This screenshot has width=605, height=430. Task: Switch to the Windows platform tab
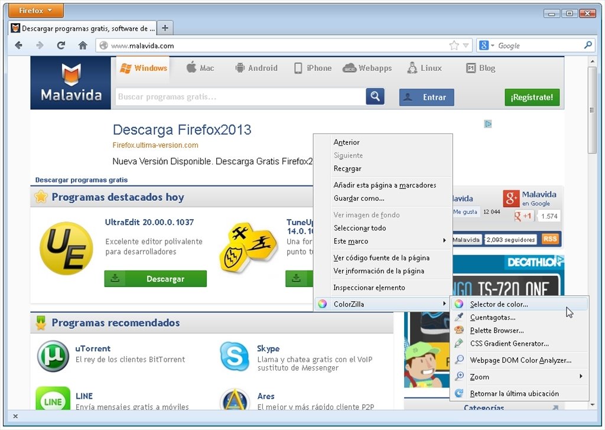coord(143,69)
